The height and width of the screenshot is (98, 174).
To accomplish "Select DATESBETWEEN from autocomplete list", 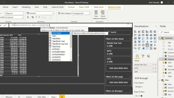I will point(58,52).
